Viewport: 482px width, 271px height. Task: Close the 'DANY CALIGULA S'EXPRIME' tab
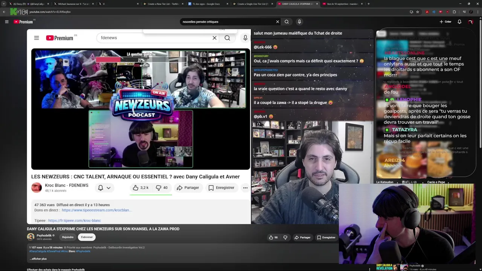[317, 4]
